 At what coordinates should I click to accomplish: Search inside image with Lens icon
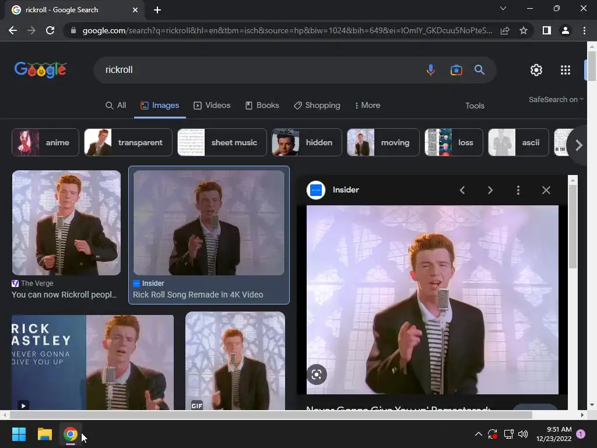click(x=317, y=375)
